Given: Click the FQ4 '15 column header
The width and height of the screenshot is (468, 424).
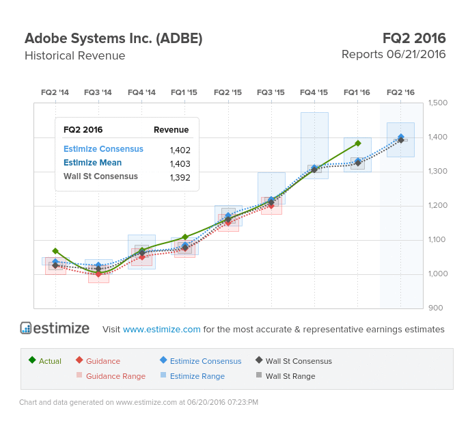Looking at the screenshot, I should click(314, 92).
